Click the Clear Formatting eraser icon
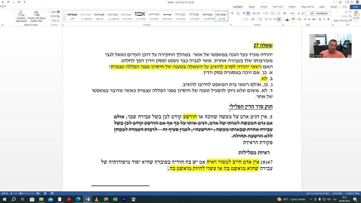Screen dimensions: 361x203 pyautogui.click(x=285, y=13)
